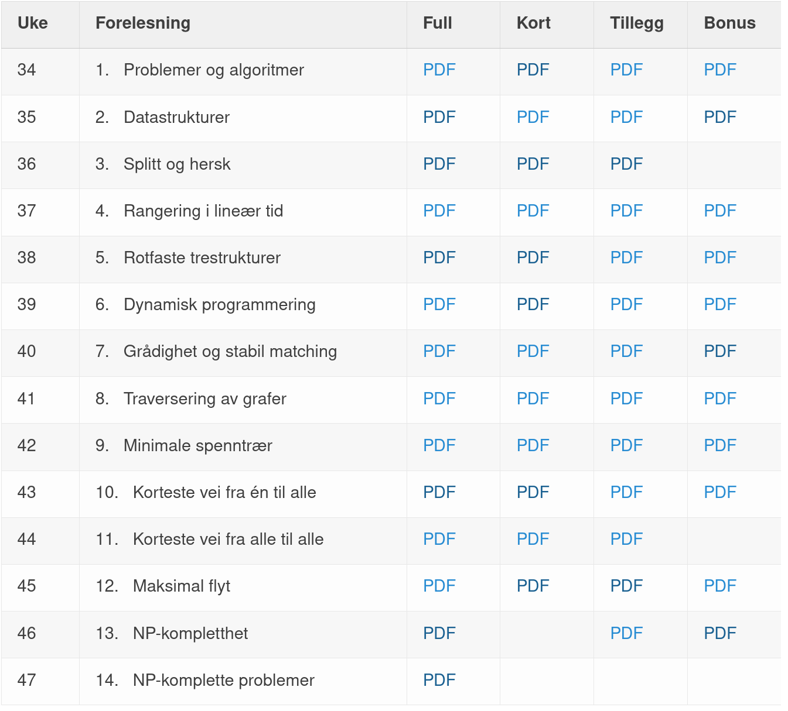Image resolution: width=788 pixels, height=711 pixels.
Task: Open Bonus PDF for Datastrukturer lecture
Action: pyautogui.click(x=719, y=117)
